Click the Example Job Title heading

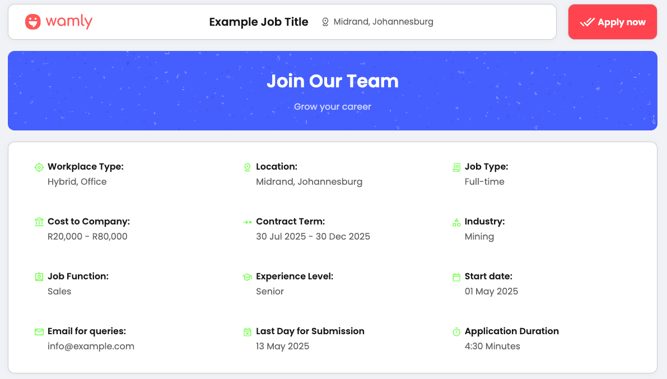tap(259, 22)
